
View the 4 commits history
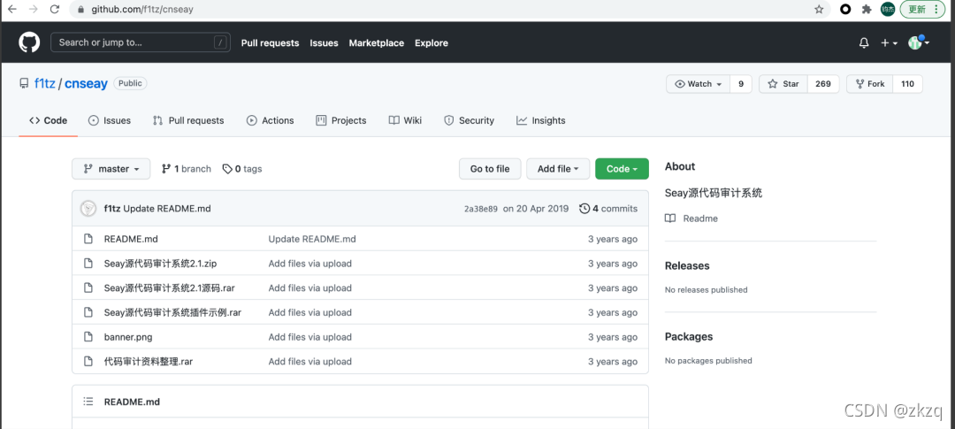point(607,209)
